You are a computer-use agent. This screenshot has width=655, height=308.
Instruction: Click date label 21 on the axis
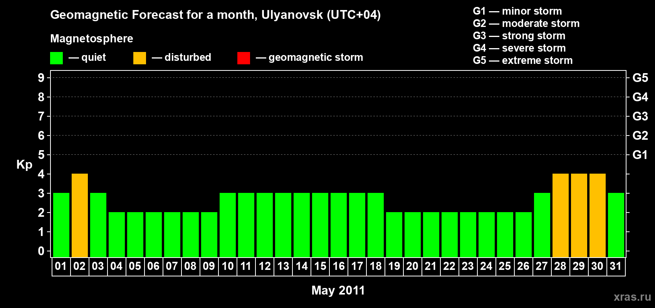tap(431, 266)
